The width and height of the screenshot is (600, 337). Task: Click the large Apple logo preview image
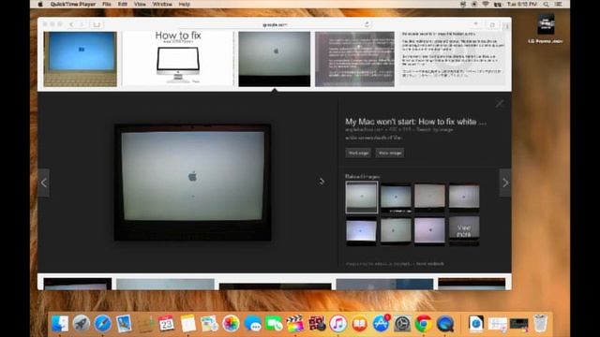(193, 183)
